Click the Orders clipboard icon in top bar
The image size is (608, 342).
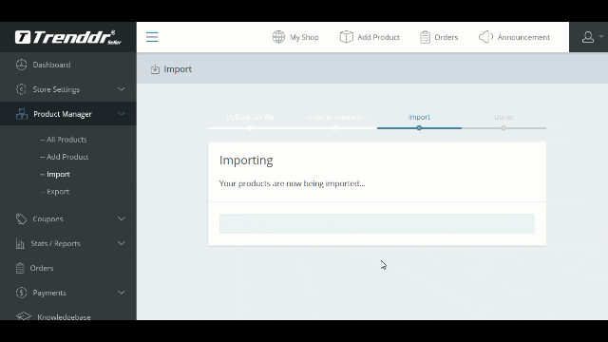click(x=425, y=37)
